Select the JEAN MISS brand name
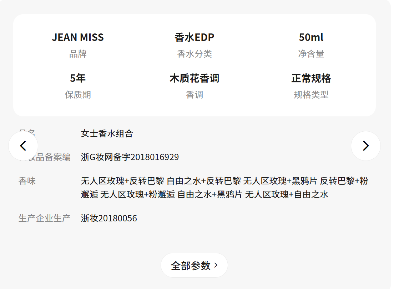The height and width of the screenshot is (289, 399). pyautogui.click(x=78, y=37)
